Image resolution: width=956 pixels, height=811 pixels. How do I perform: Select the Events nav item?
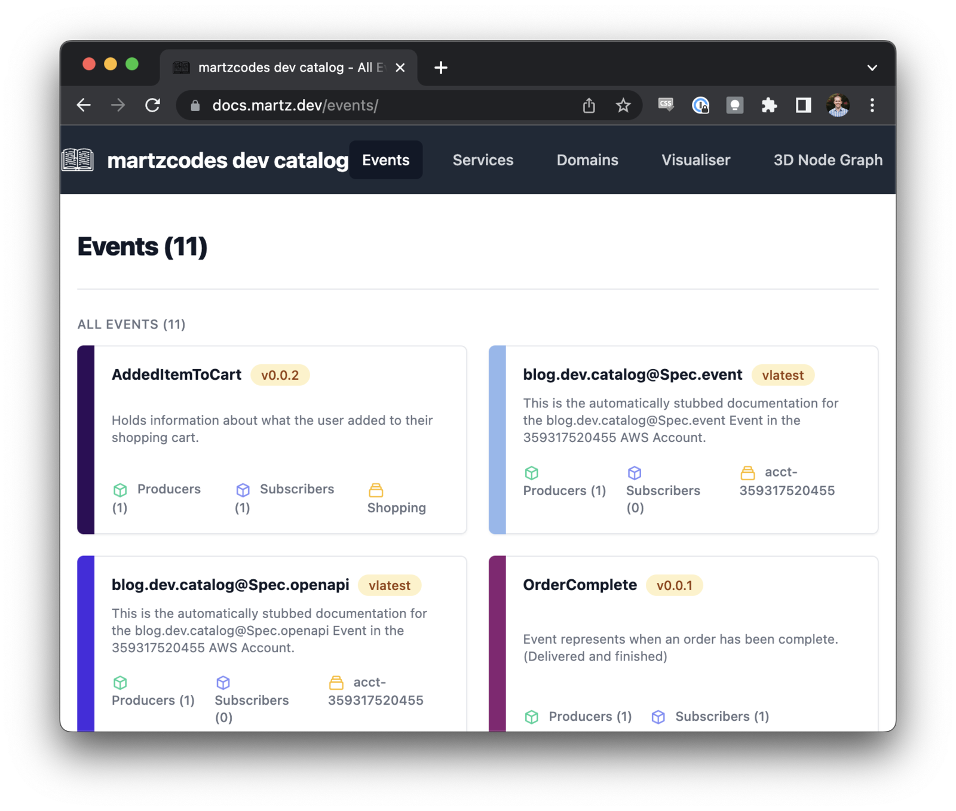[x=386, y=160]
